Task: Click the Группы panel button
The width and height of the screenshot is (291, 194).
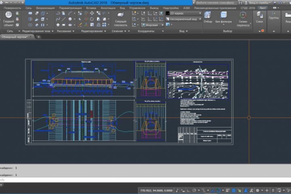Action: [274, 17]
